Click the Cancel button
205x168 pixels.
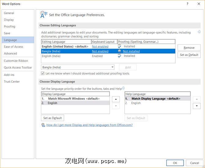coord(194,163)
